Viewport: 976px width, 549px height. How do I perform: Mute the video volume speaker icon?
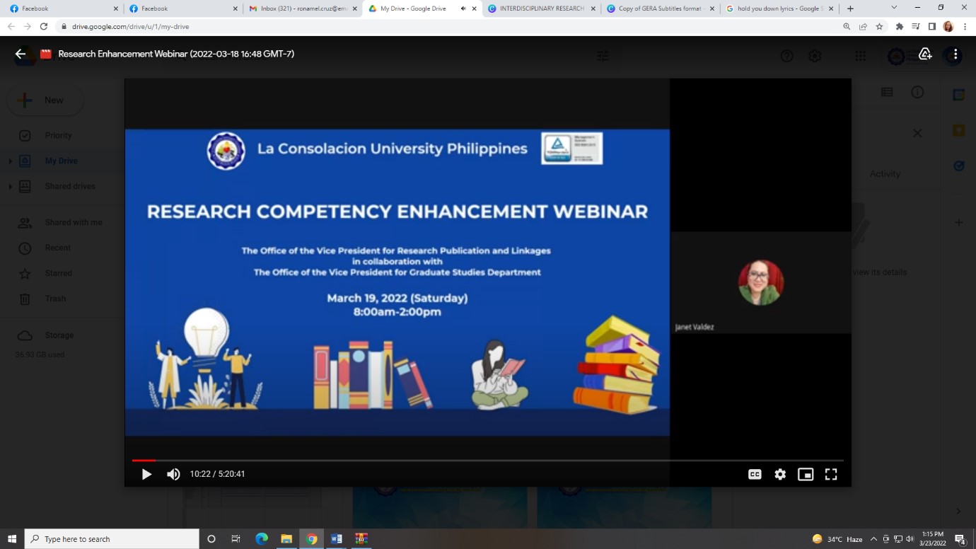pos(173,474)
